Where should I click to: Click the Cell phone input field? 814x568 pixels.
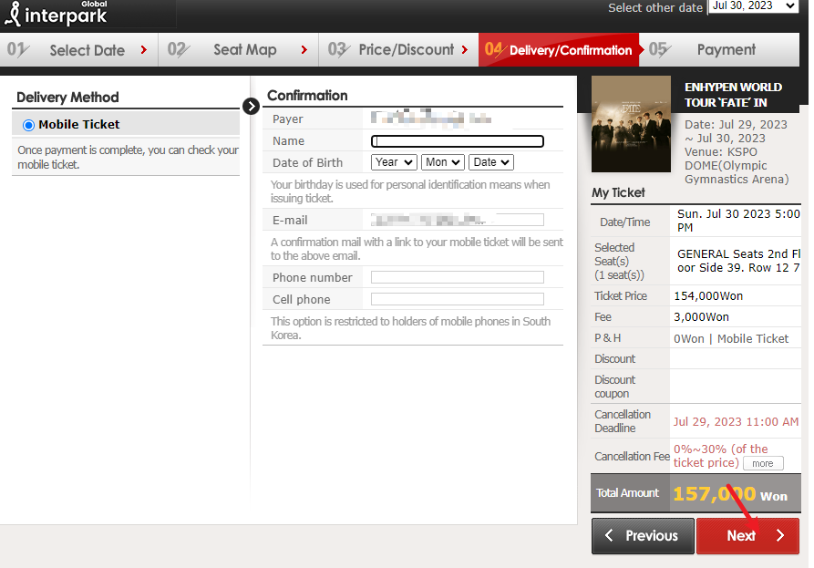point(458,299)
